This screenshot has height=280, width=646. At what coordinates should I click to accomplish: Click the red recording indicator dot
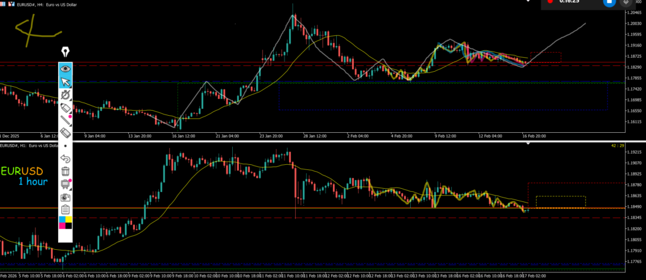[x=551, y=2]
